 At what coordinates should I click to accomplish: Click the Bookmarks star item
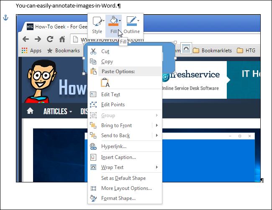63,51
